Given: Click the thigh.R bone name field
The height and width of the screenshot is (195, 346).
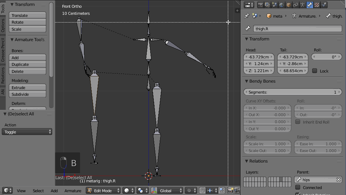Looking at the screenshot, I should pos(297,29).
